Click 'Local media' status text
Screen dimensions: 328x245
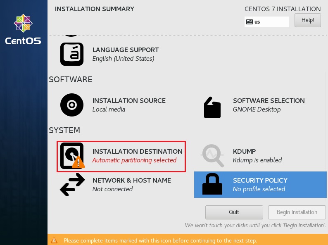tap(109, 109)
